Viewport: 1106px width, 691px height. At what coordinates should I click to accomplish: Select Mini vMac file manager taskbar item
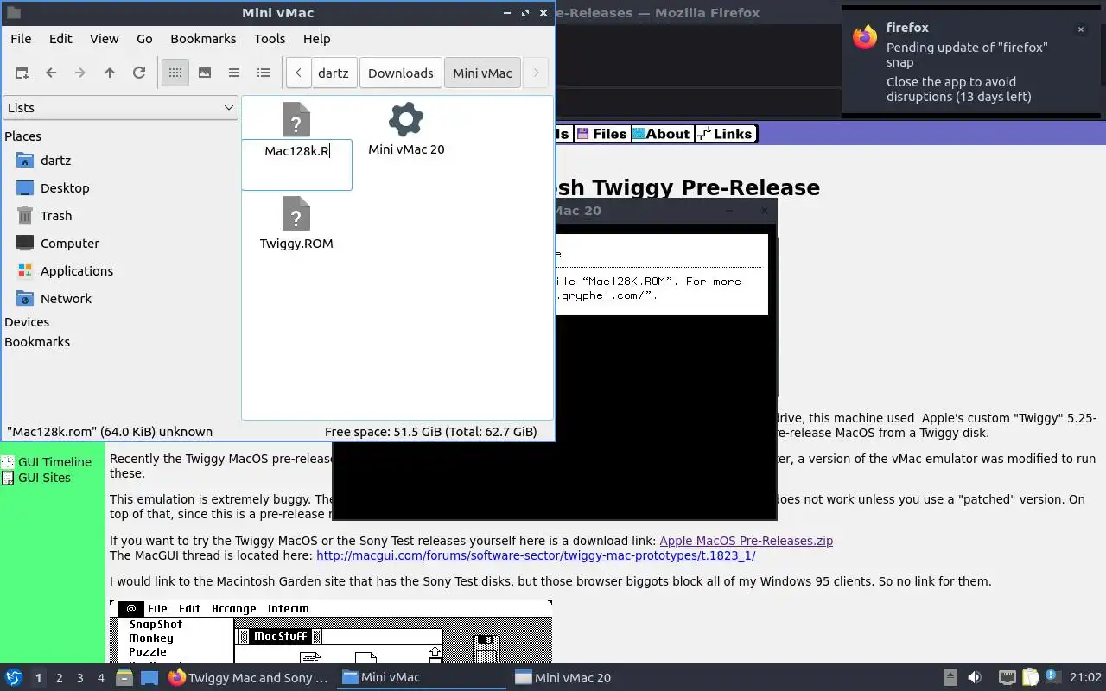[x=423, y=678]
